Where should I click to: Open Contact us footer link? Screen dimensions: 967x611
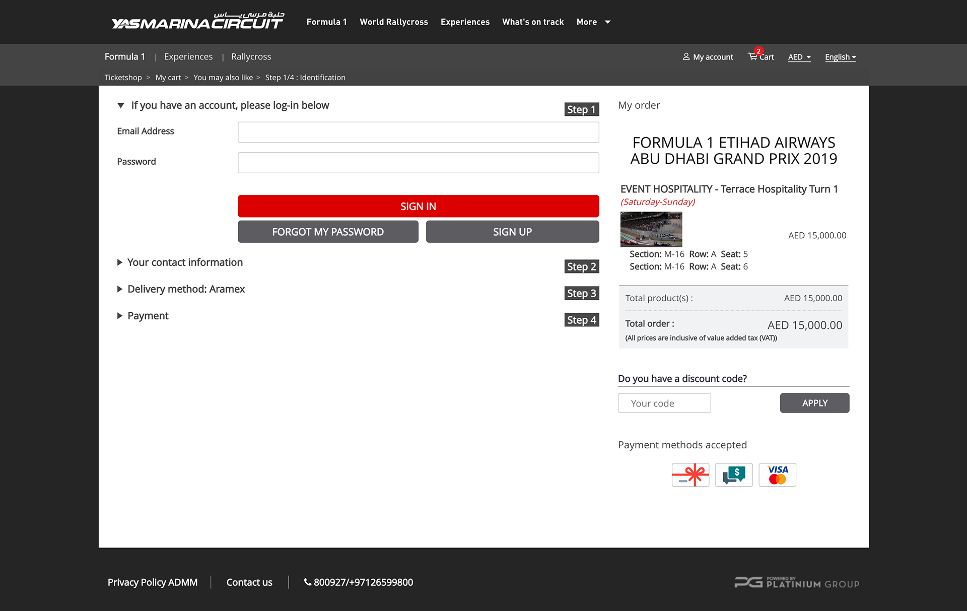(249, 582)
